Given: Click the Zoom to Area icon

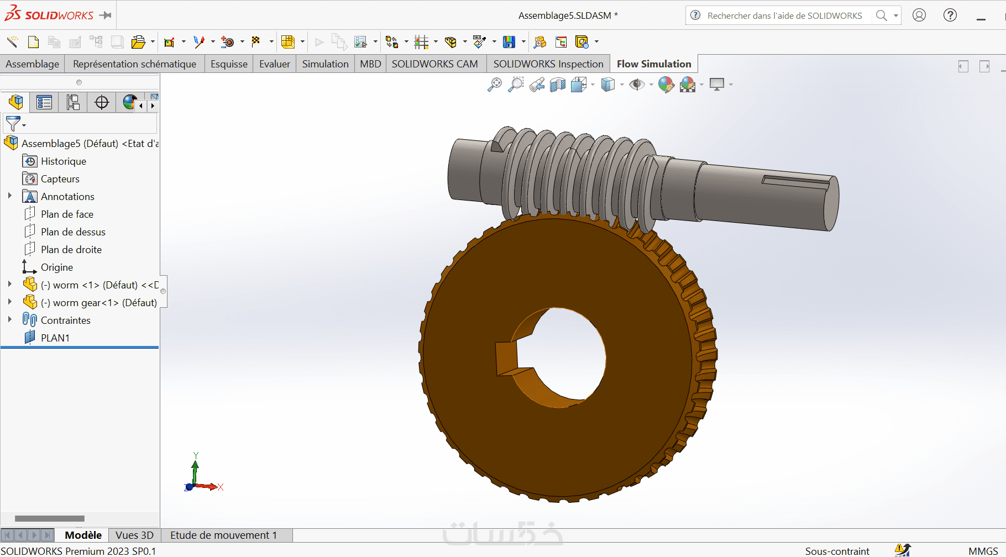Looking at the screenshot, I should (x=516, y=85).
